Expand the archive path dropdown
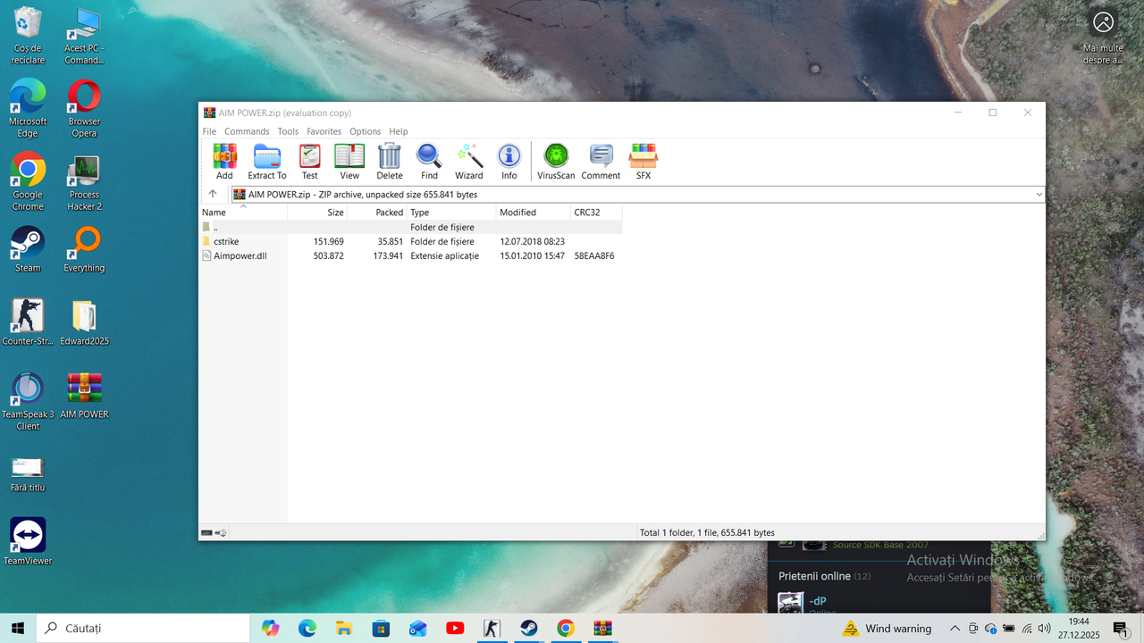Viewport: 1144px width, 643px height. (x=1039, y=195)
